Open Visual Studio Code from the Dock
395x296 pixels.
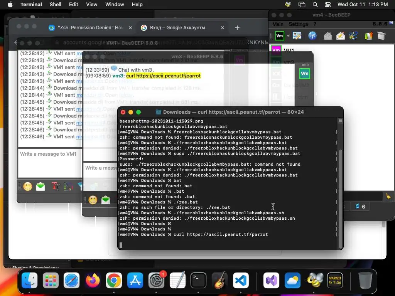[x=241, y=280]
